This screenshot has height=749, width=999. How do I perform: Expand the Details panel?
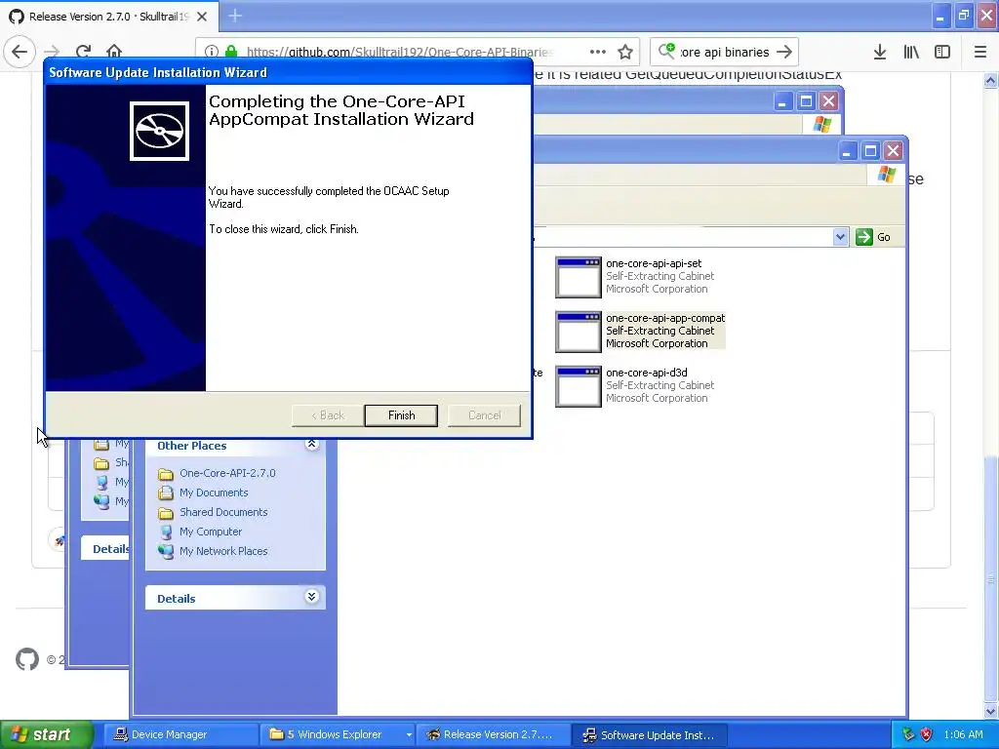311,597
